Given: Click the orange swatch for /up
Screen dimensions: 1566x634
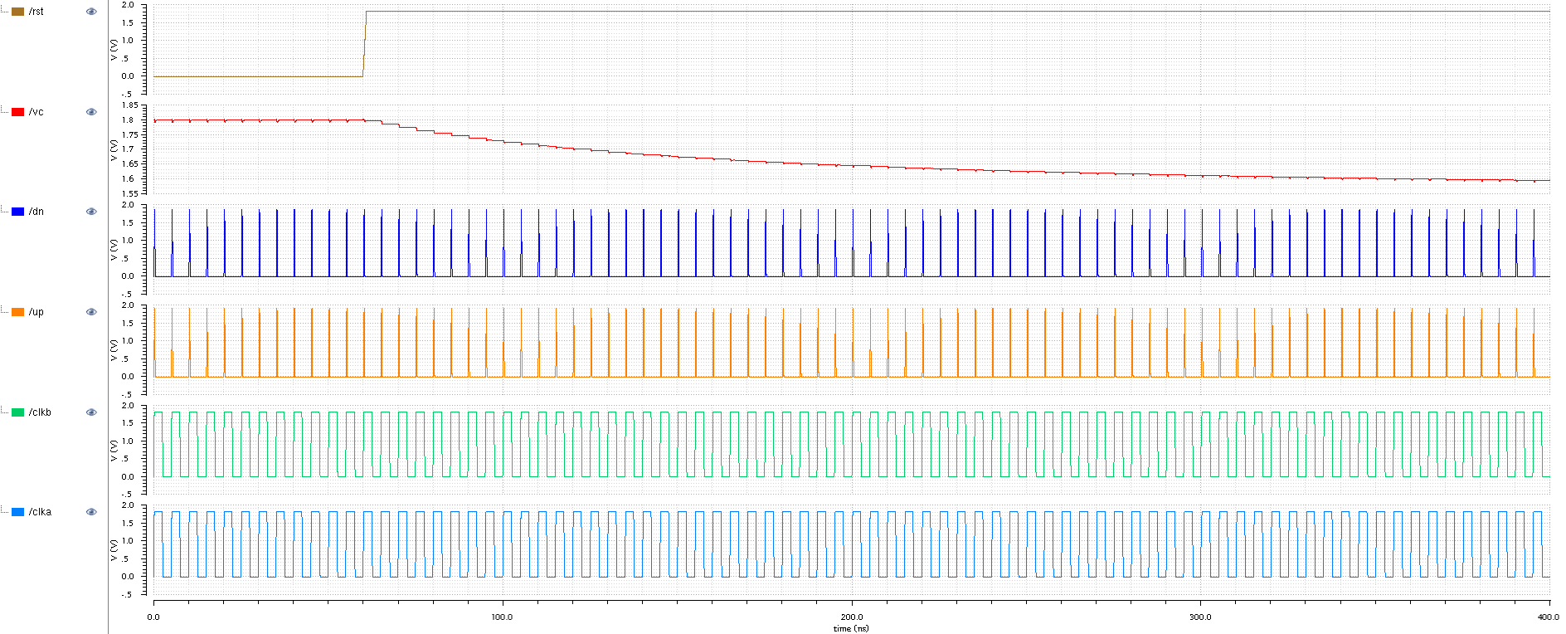Looking at the screenshot, I should point(17,312).
